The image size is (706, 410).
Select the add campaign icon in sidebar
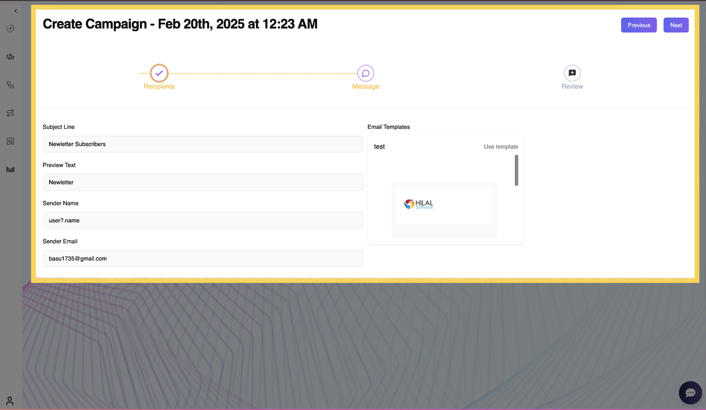10,28
